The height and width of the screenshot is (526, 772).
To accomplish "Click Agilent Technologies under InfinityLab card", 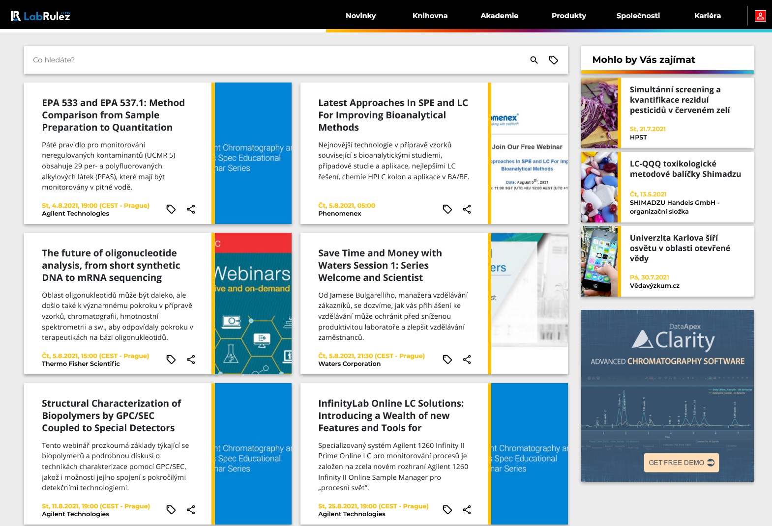I will (x=352, y=514).
